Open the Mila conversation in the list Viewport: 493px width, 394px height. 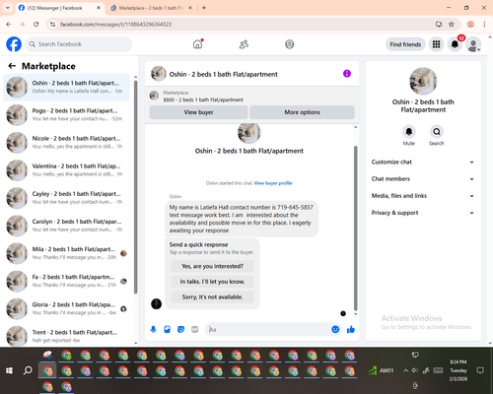click(66, 253)
